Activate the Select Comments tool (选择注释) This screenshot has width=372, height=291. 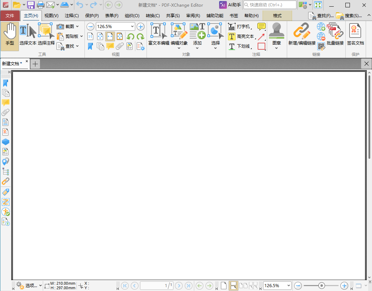tap(46, 34)
